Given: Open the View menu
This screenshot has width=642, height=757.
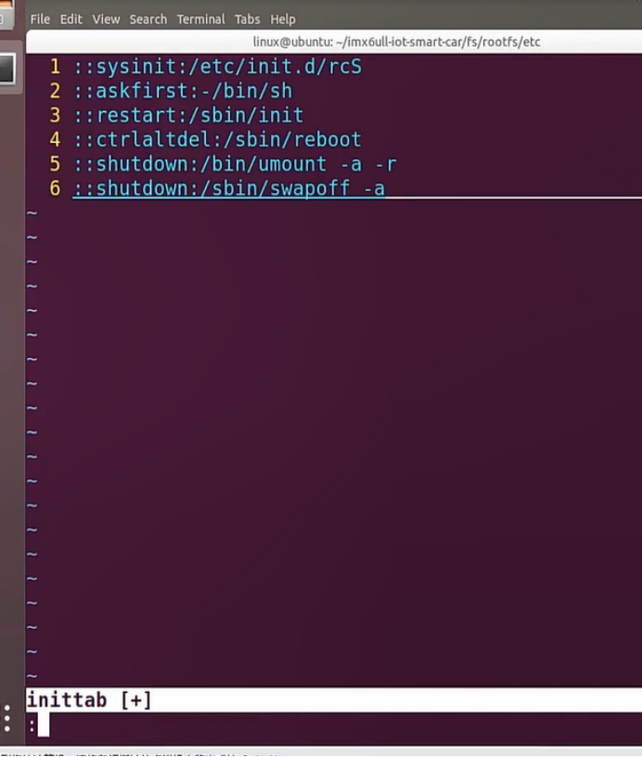Looking at the screenshot, I should point(106,19).
